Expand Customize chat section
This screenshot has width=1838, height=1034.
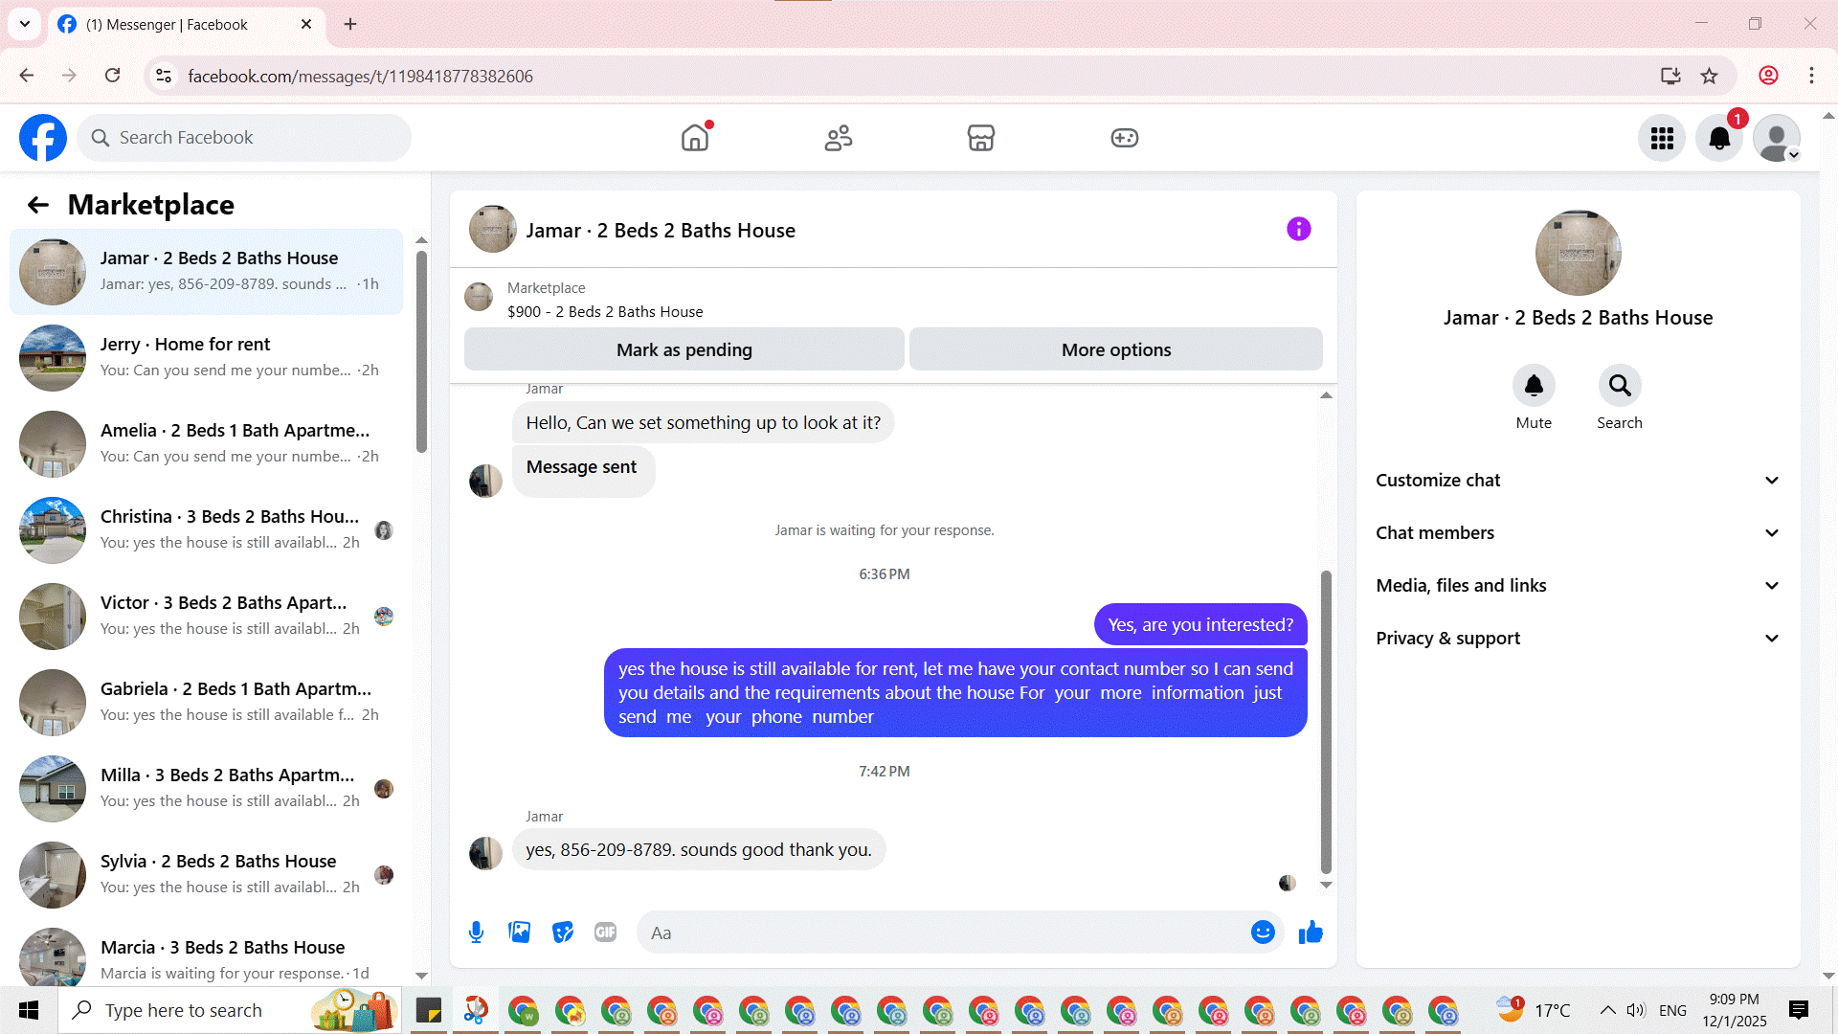tap(1578, 481)
